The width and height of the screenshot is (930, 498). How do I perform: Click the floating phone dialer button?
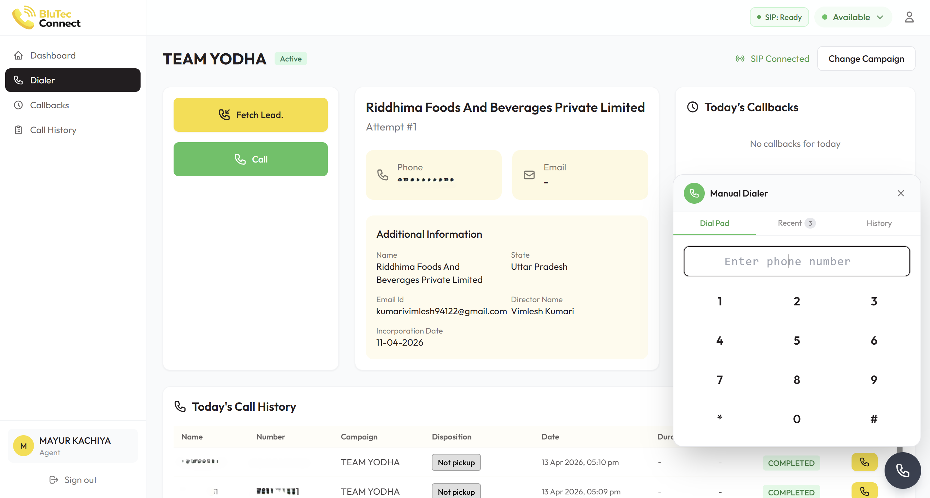902,470
